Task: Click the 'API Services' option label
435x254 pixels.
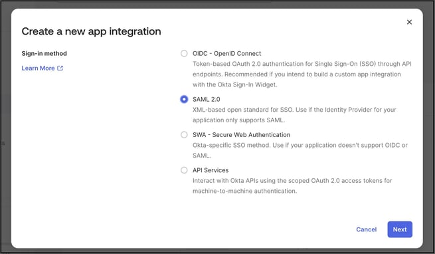Action: point(211,170)
